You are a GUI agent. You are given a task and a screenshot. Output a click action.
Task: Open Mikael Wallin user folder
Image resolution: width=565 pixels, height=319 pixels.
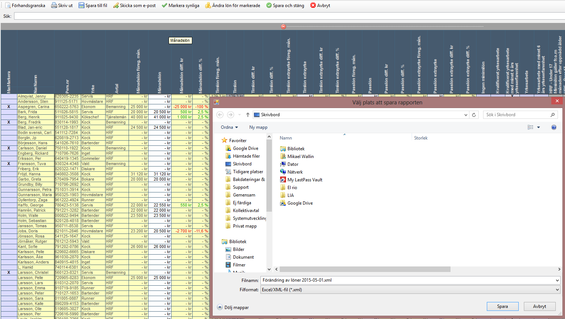coord(297,157)
